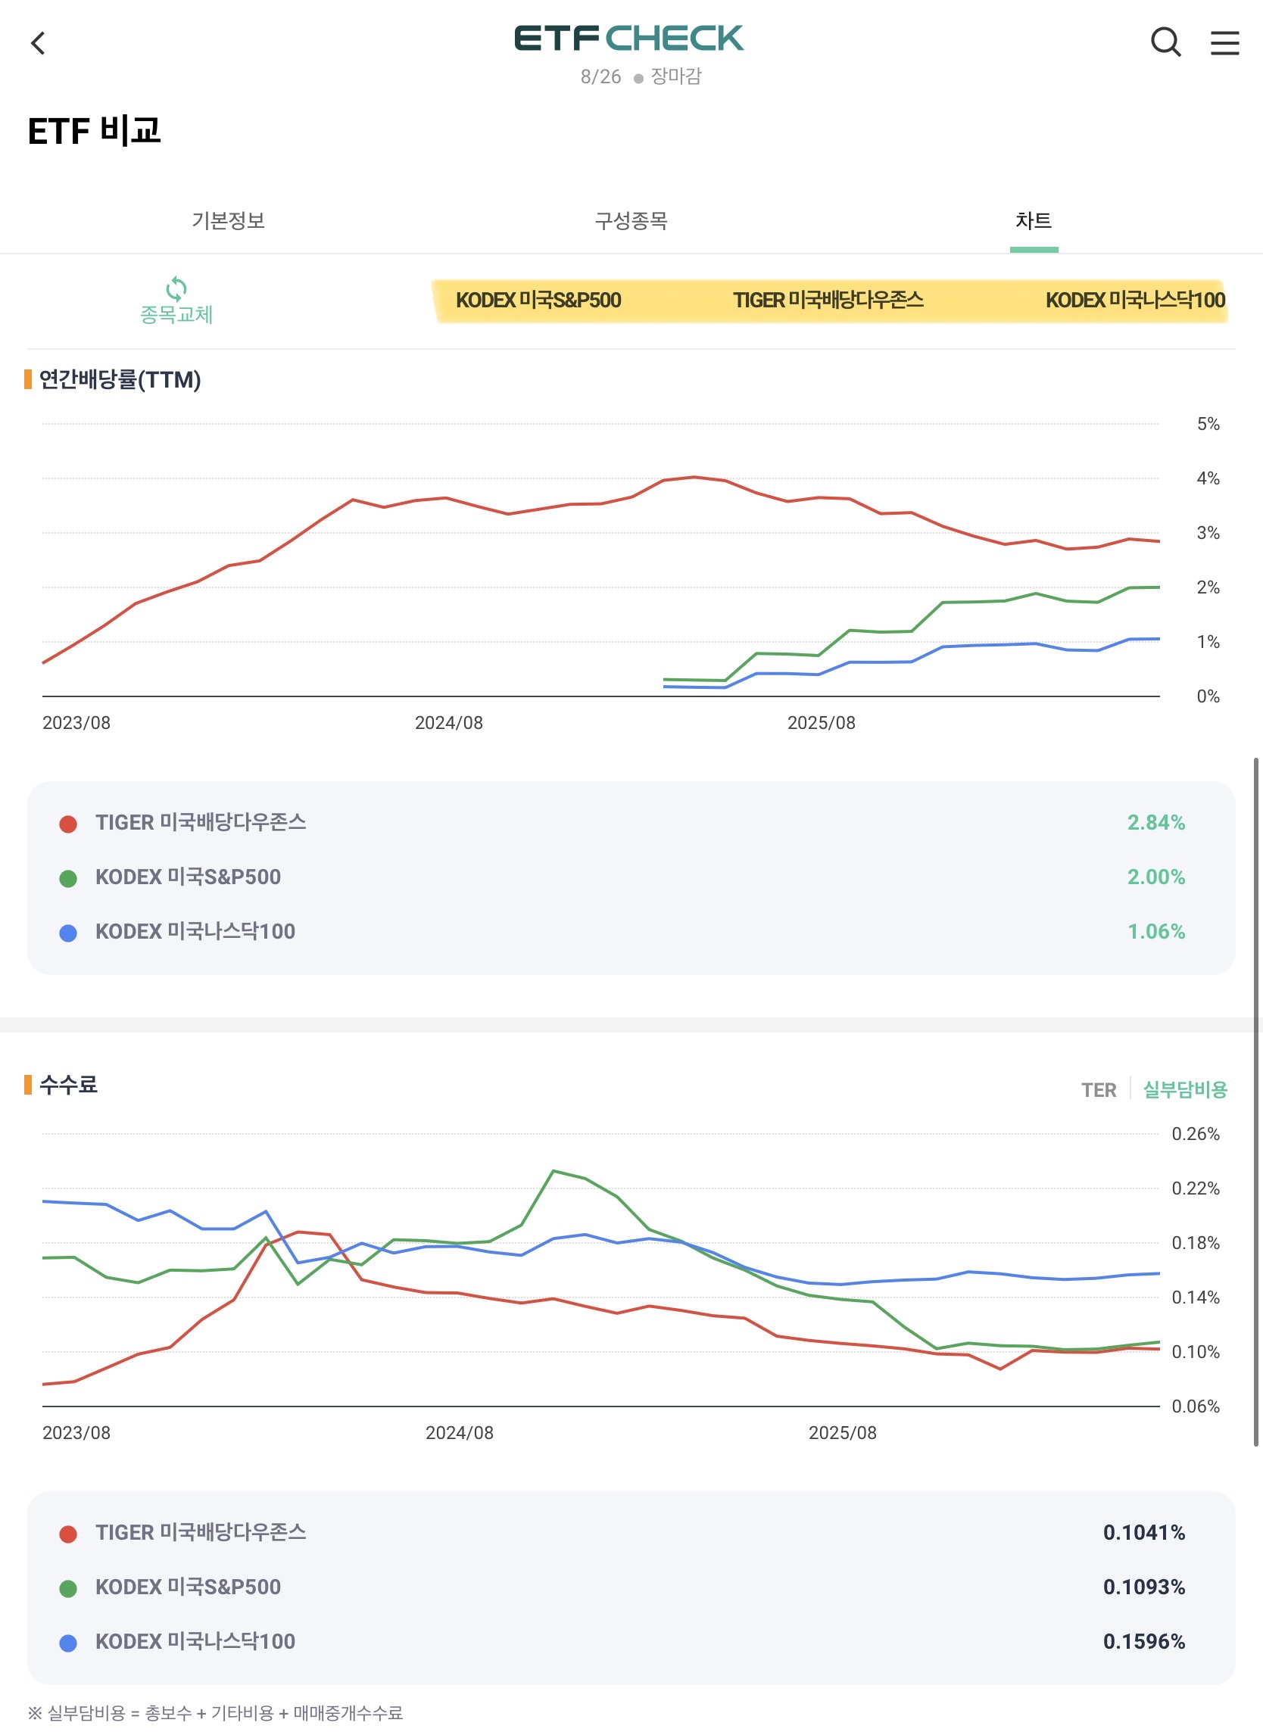Switch fee chart to 실부담비용

pos(1185,1090)
